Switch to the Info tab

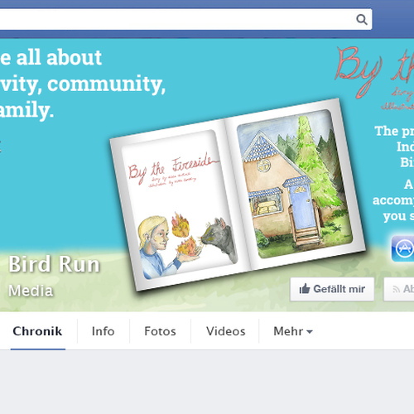(x=103, y=331)
